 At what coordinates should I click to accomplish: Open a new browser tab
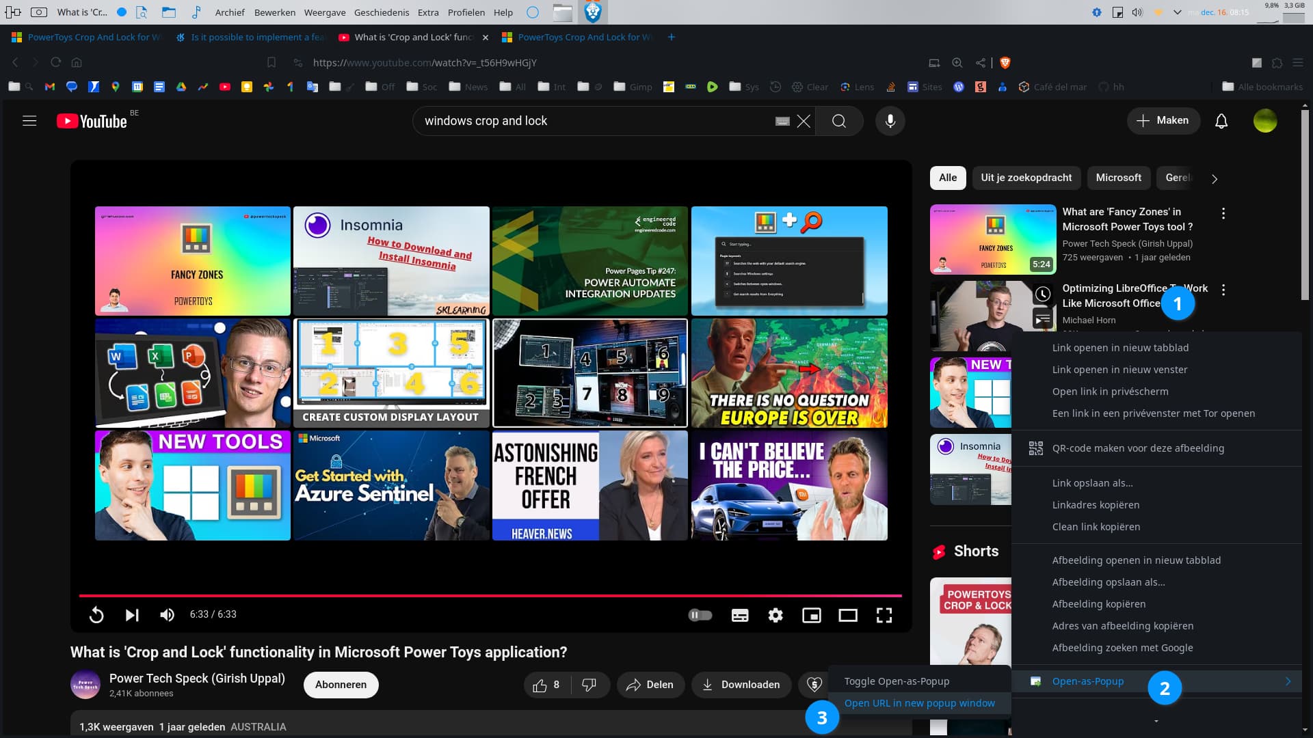pos(671,37)
